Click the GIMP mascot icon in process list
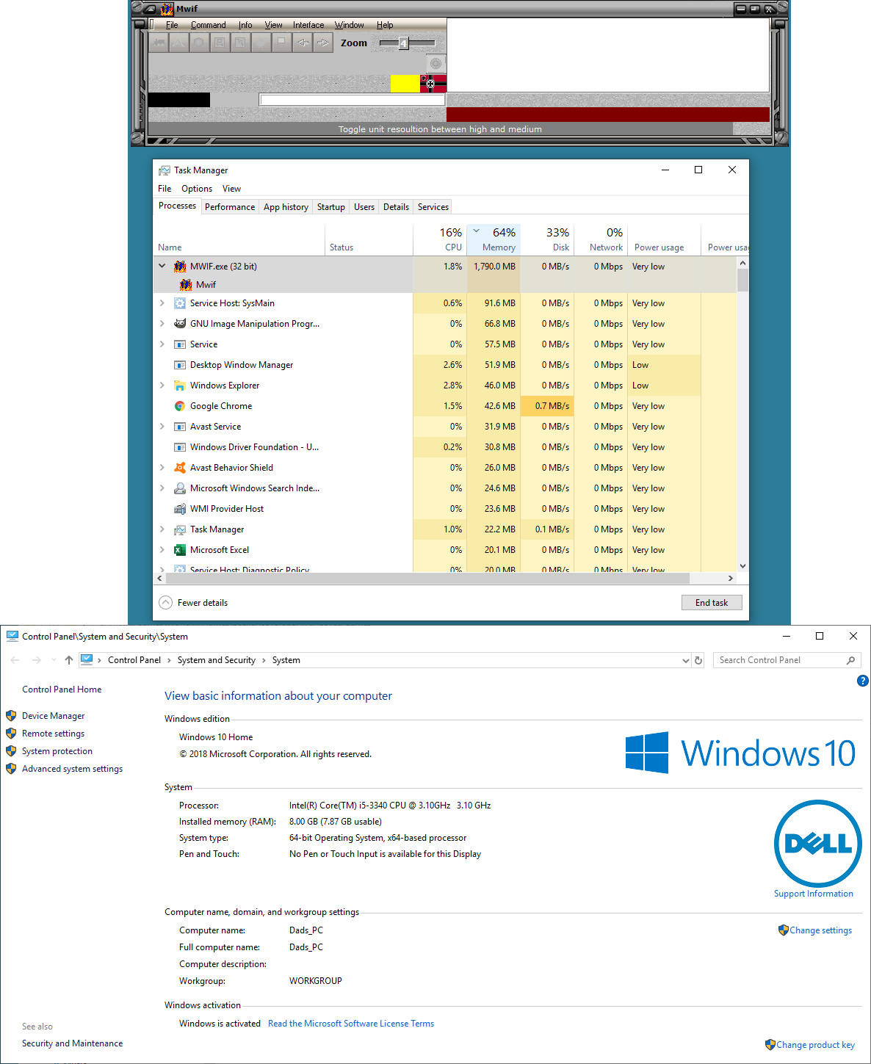 click(180, 324)
